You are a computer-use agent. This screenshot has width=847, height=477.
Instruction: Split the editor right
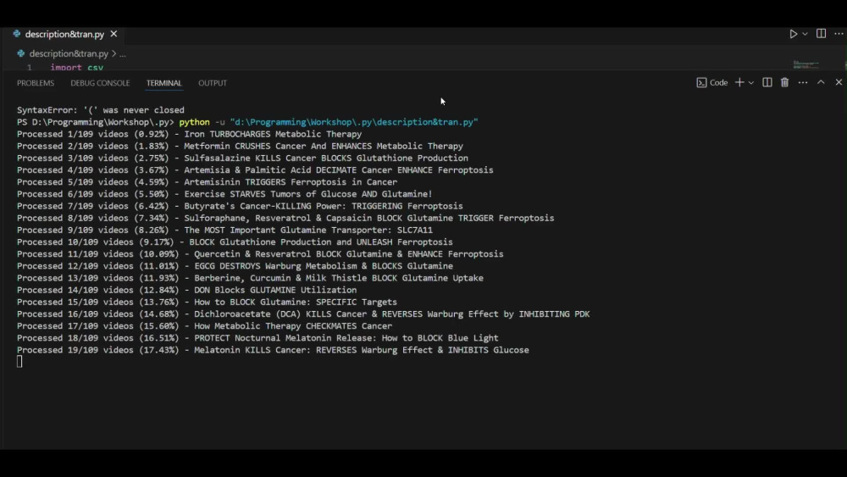(821, 34)
